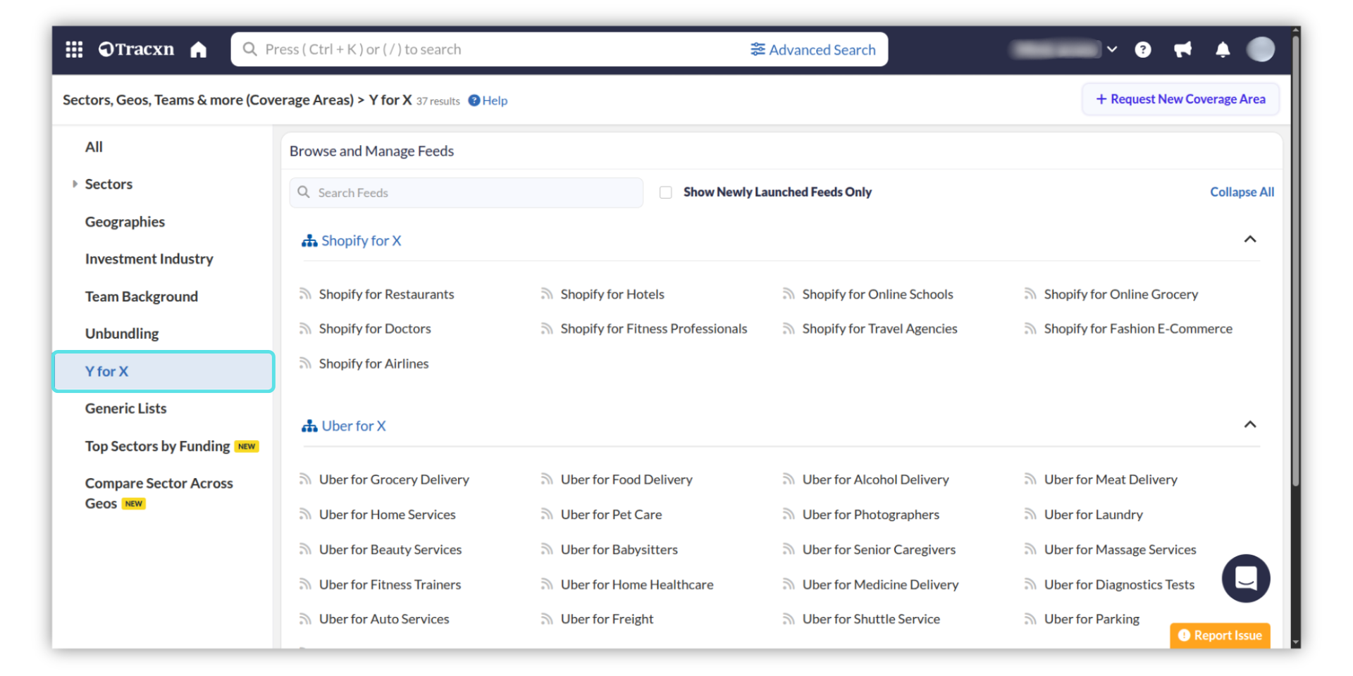1353x676 pixels.
Task: Click feed icon beside Shopify for Restaurants
Action: 305,294
